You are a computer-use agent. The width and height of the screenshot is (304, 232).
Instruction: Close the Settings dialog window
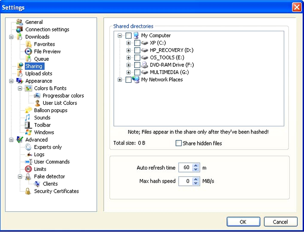click(x=297, y=7)
